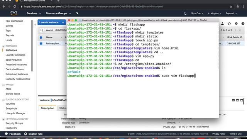
Task: Open Lifecycle Manager in sidebar
Action: point(15,113)
